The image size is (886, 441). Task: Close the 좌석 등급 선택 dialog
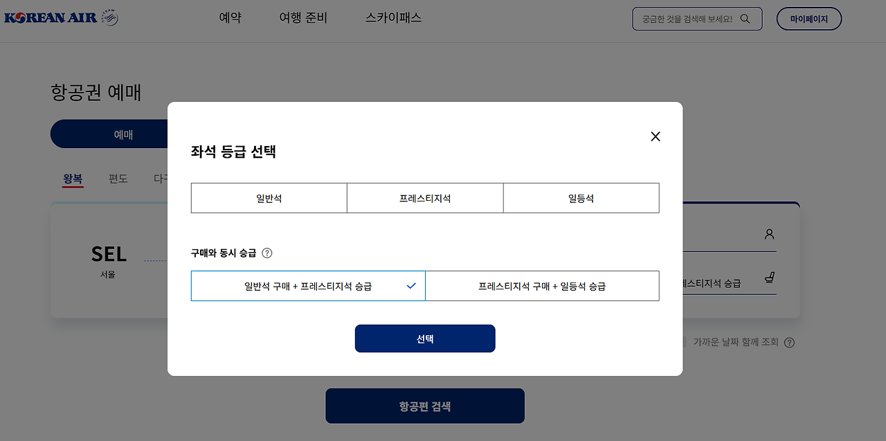click(x=656, y=136)
